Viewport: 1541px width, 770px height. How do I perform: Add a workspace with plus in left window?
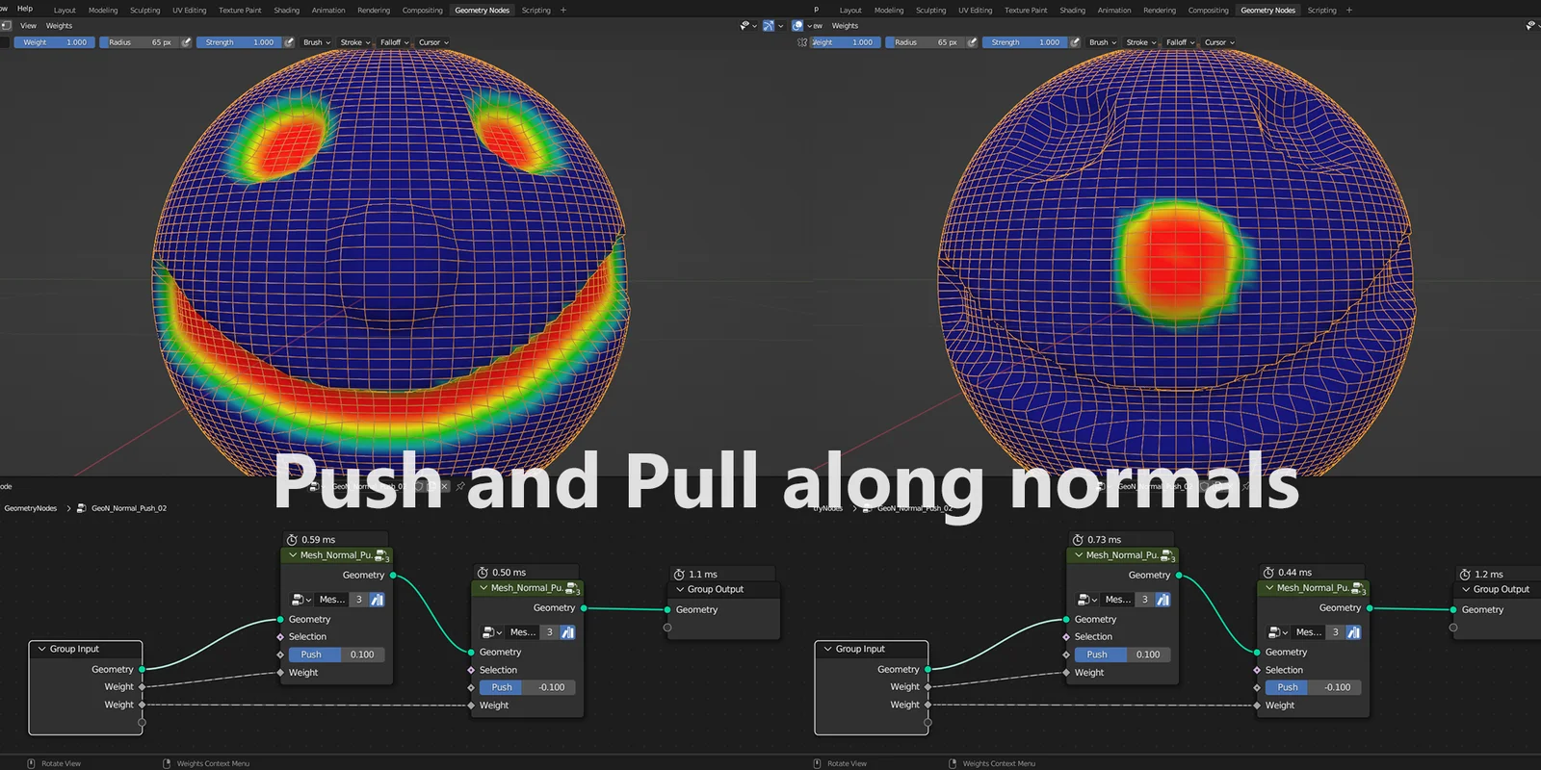tap(563, 11)
